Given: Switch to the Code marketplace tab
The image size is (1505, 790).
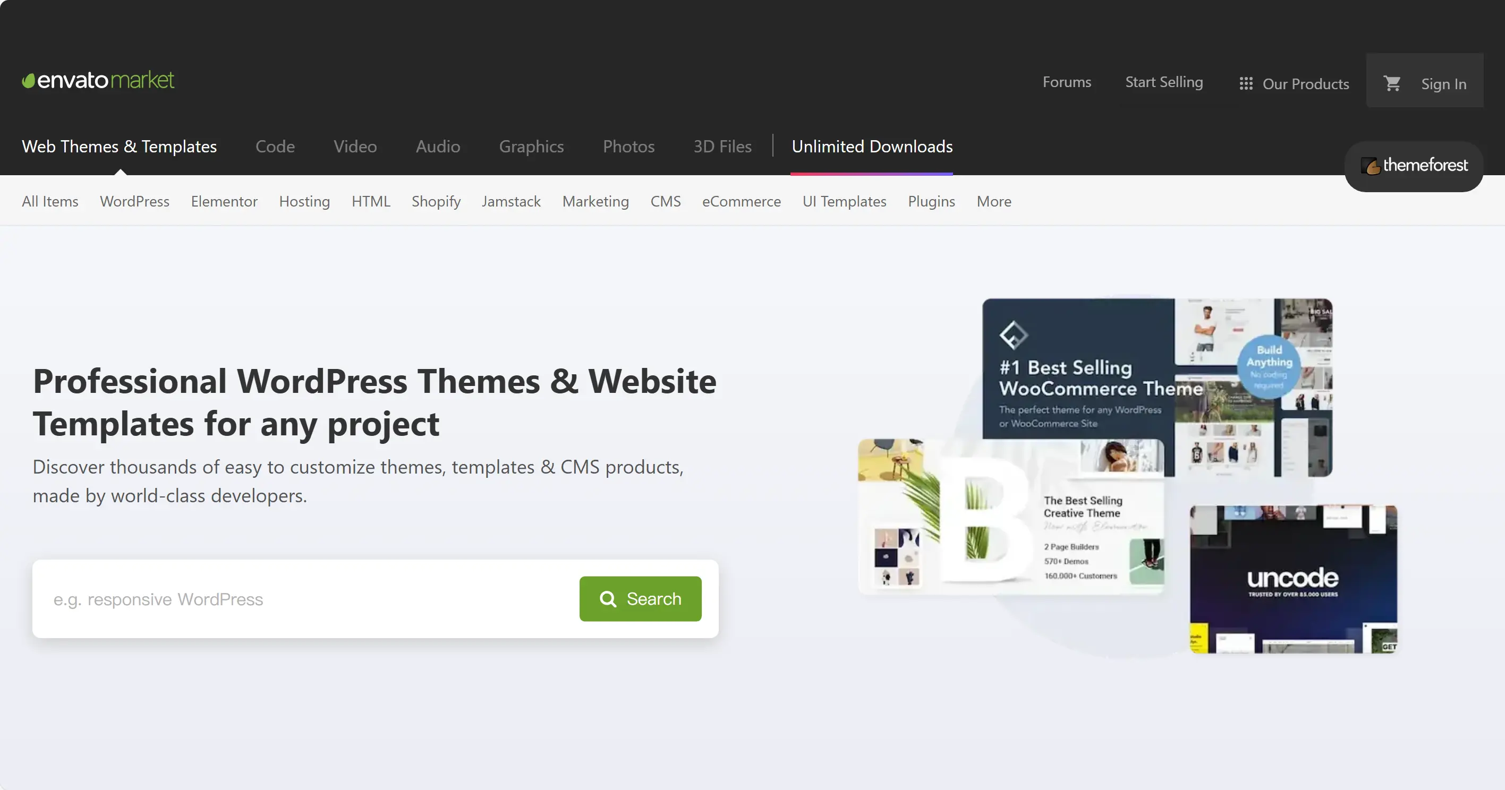Looking at the screenshot, I should (275, 147).
